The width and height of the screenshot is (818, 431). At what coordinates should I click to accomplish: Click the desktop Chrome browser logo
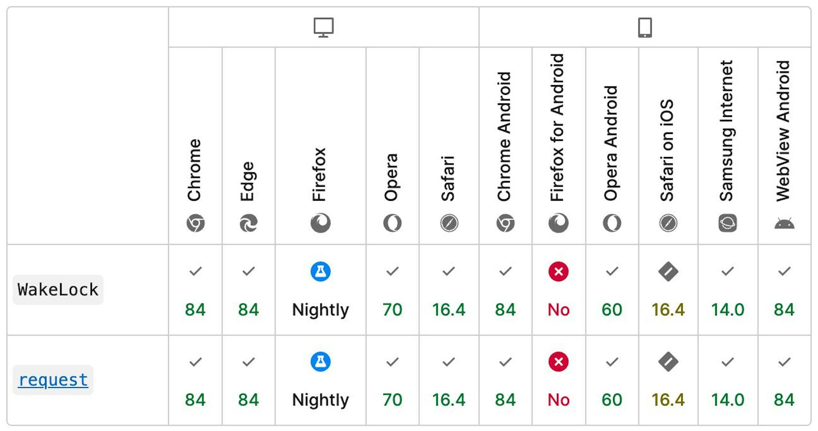[196, 223]
